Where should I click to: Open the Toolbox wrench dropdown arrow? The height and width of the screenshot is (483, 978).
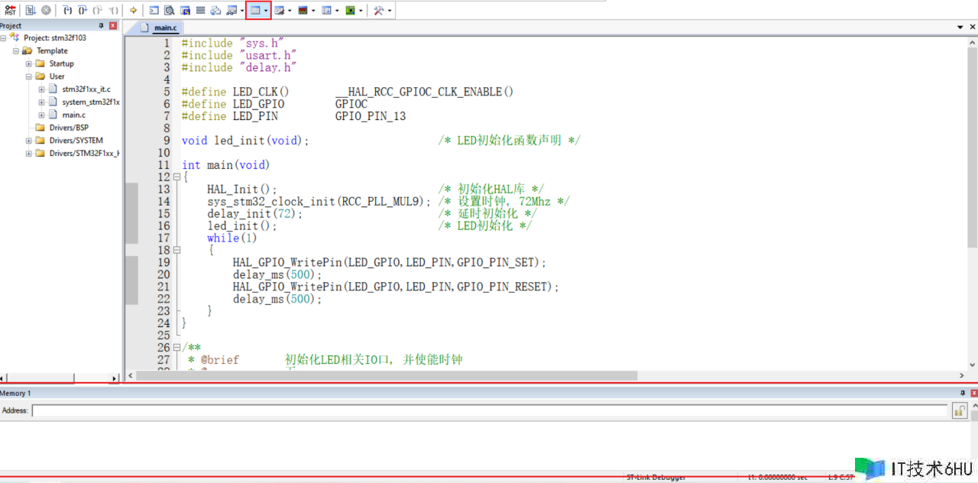click(x=390, y=11)
